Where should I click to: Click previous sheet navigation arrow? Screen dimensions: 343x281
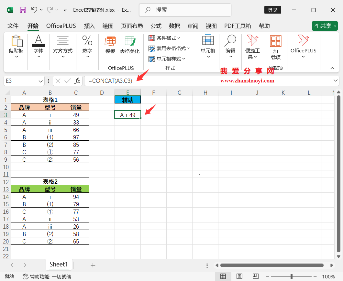click(x=12, y=265)
